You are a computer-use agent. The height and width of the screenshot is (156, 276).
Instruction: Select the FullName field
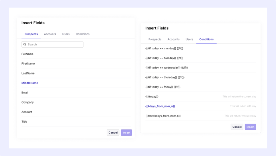76,54
